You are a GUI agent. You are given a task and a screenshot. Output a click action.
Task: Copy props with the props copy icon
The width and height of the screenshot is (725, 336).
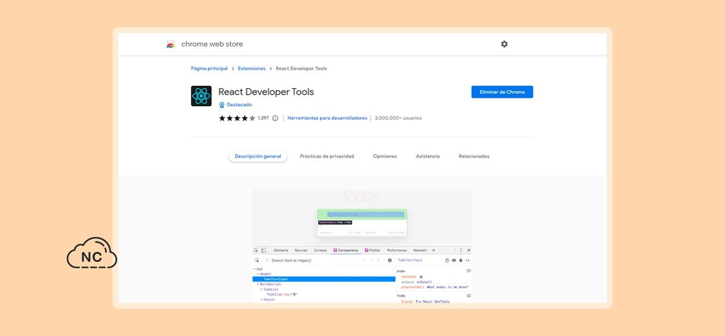[469, 271]
